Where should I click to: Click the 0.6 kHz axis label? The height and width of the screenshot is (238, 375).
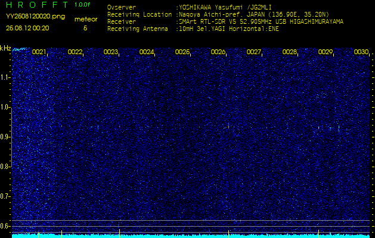click(5, 226)
